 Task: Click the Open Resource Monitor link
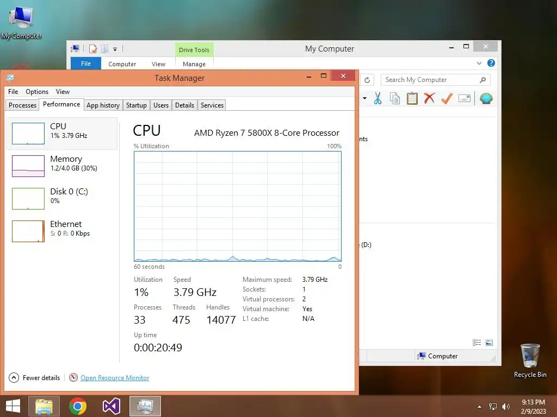[x=115, y=378]
